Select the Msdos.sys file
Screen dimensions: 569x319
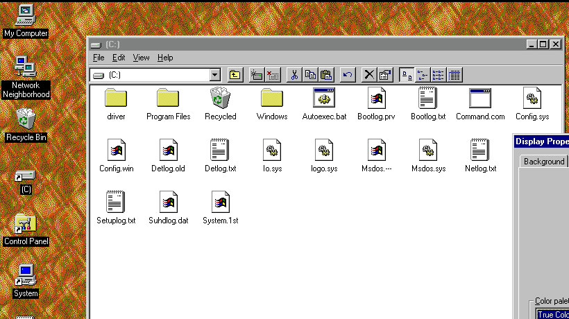click(x=428, y=156)
